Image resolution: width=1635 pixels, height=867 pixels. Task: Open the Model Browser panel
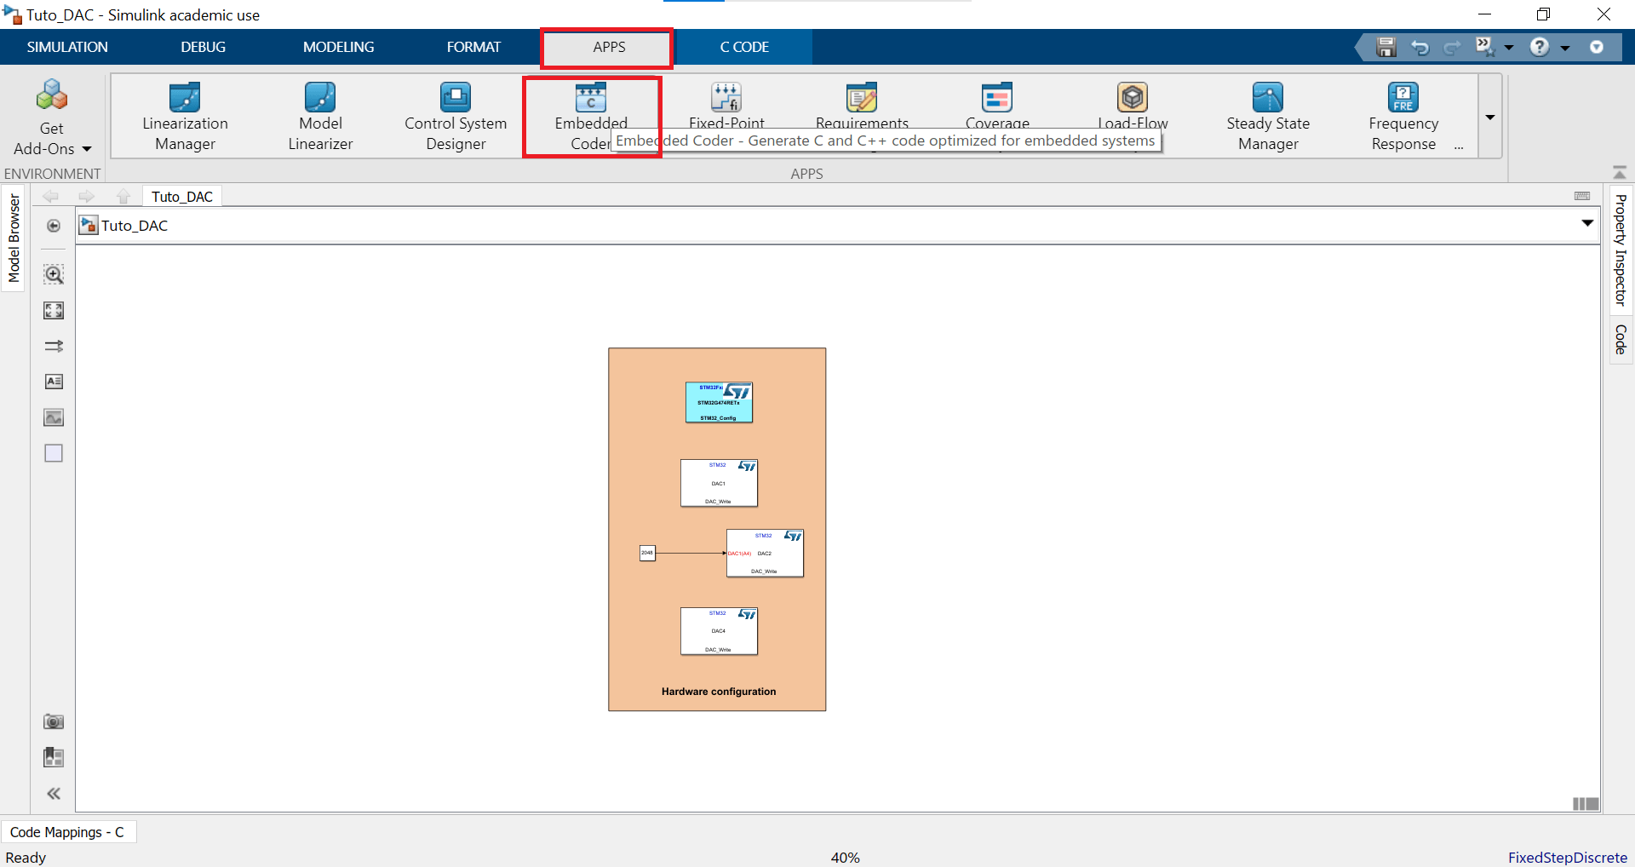coord(14,238)
